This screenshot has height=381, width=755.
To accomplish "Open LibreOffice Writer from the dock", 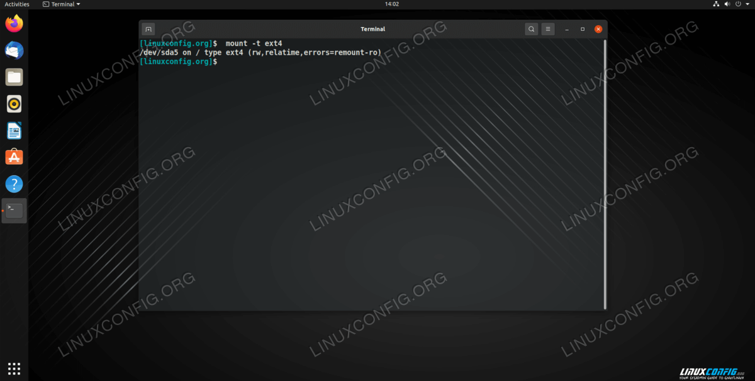I will tap(14, 131).
